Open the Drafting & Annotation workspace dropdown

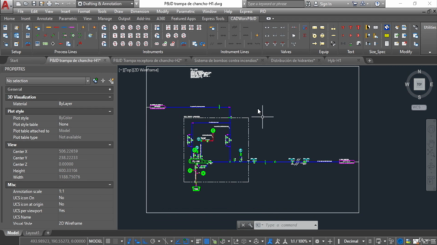coord(105,4)
